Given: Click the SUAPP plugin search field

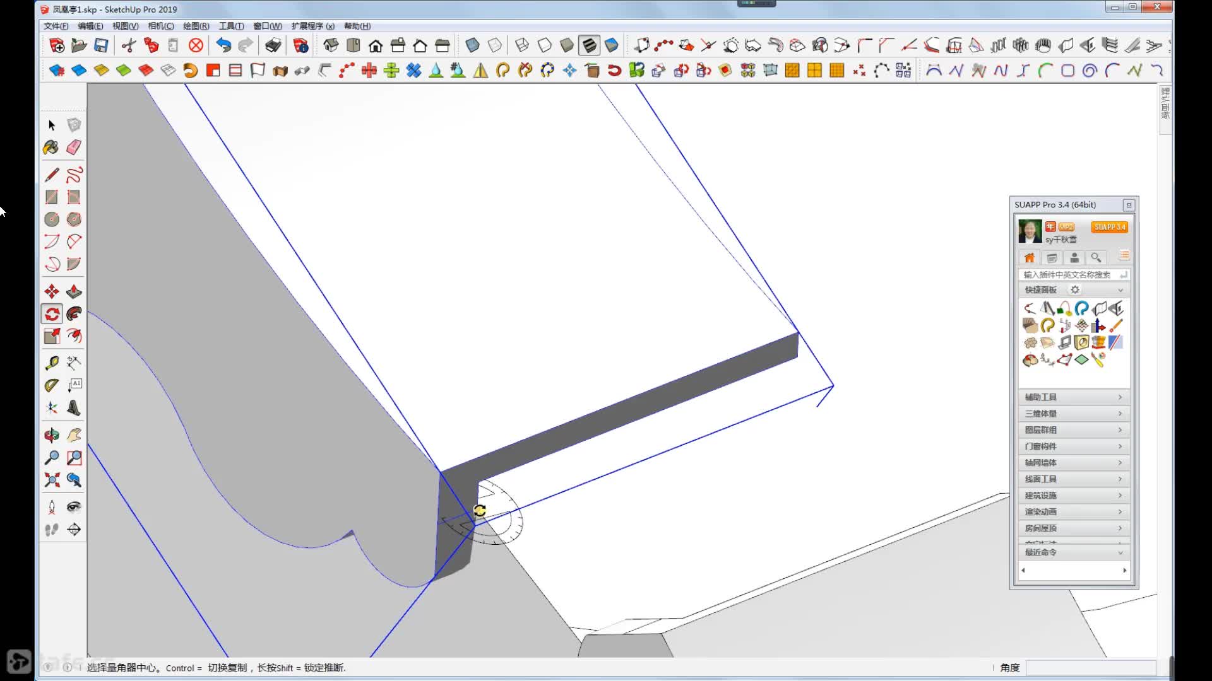Looking at the screenshot, I should pyautogui.click(x=1074, y=274).
